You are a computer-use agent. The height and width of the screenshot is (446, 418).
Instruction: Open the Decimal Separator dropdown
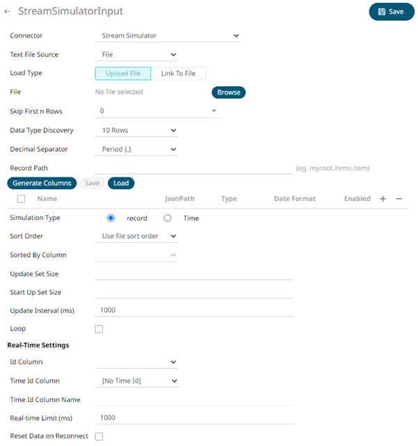[x=136, y=149]
